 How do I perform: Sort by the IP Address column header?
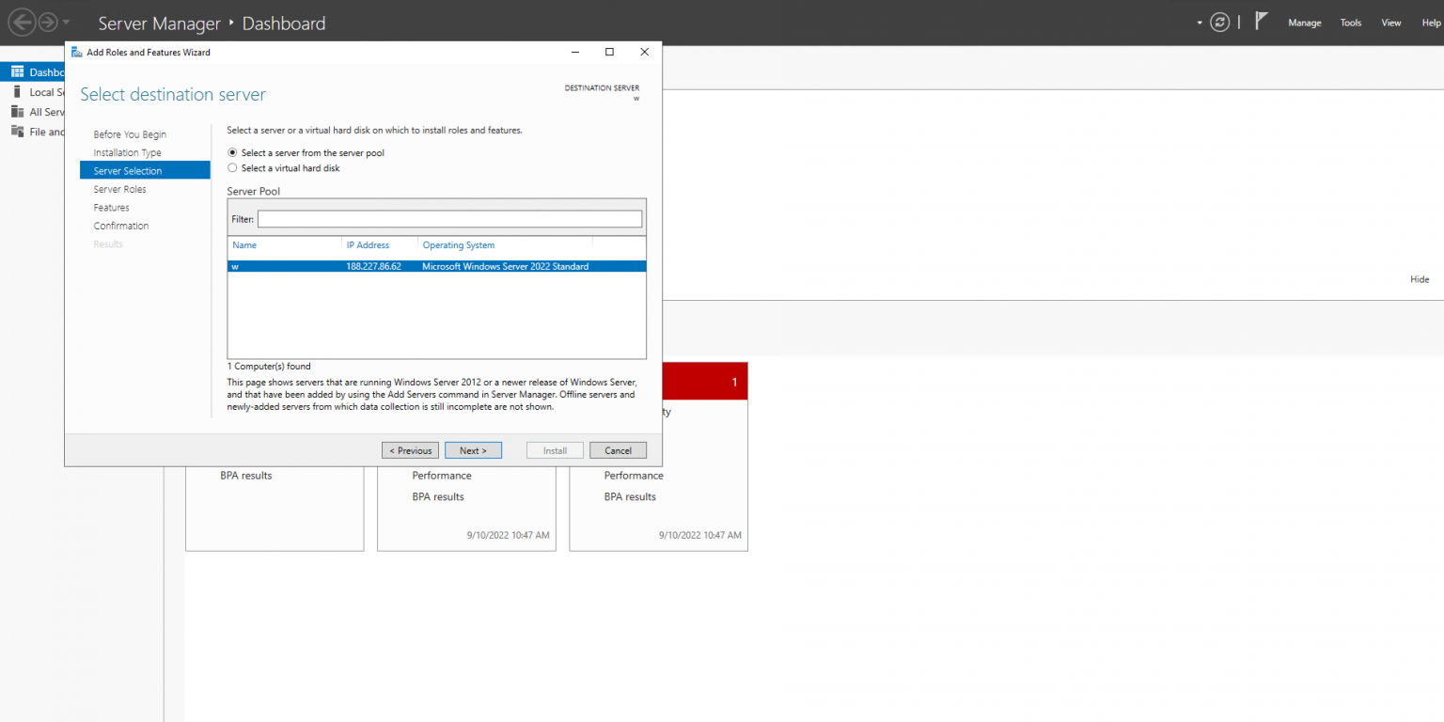click(367, 244)
